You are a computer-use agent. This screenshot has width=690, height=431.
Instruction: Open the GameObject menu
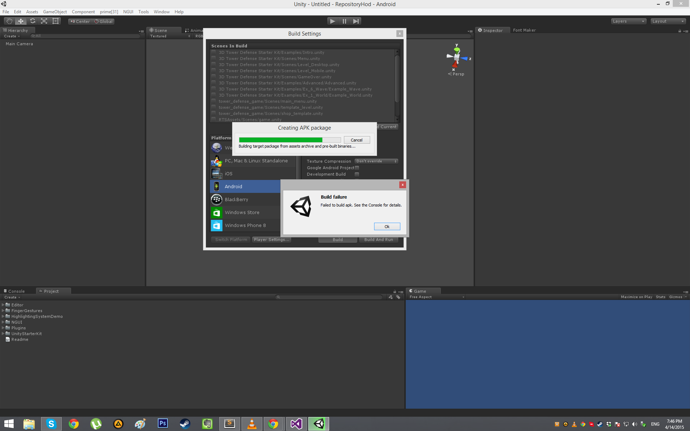(x=55, y=12)
